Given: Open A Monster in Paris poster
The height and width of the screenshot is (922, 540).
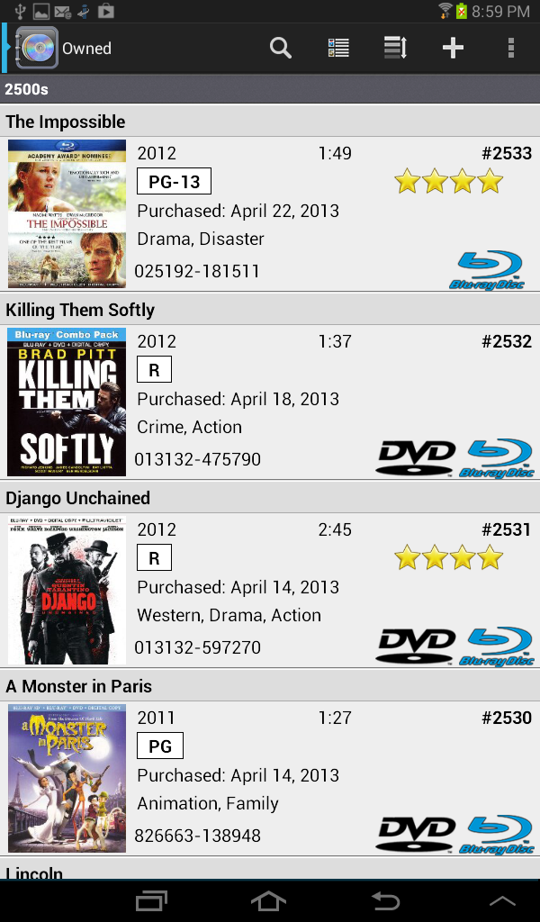Looking at the screenshot, I should 67,778.
